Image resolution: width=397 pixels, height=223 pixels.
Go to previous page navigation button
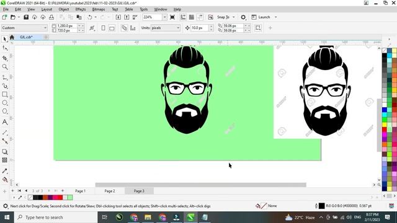coord(26,191)
